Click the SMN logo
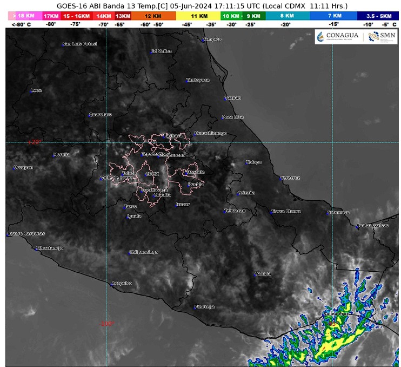Image resolution: width=401 pixels, height=367 pixels. [380, 36]
